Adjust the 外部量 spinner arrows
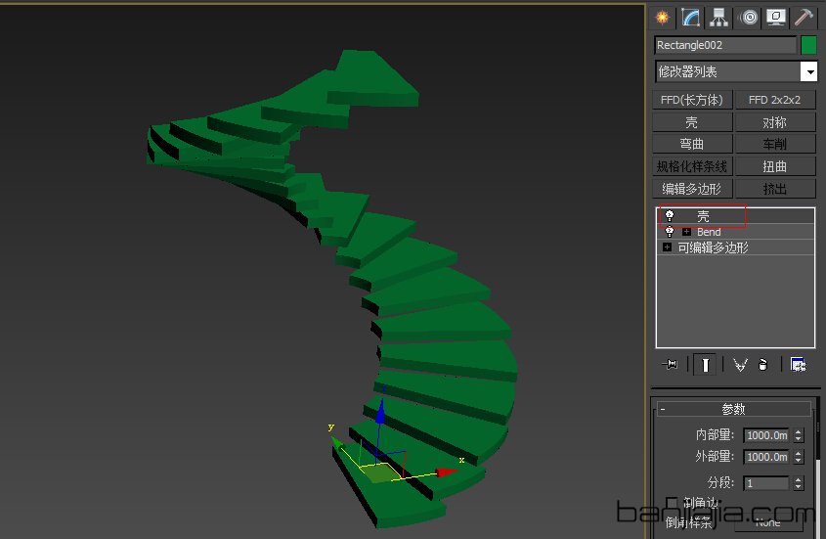826x539 pixels. tap(799, 457)
